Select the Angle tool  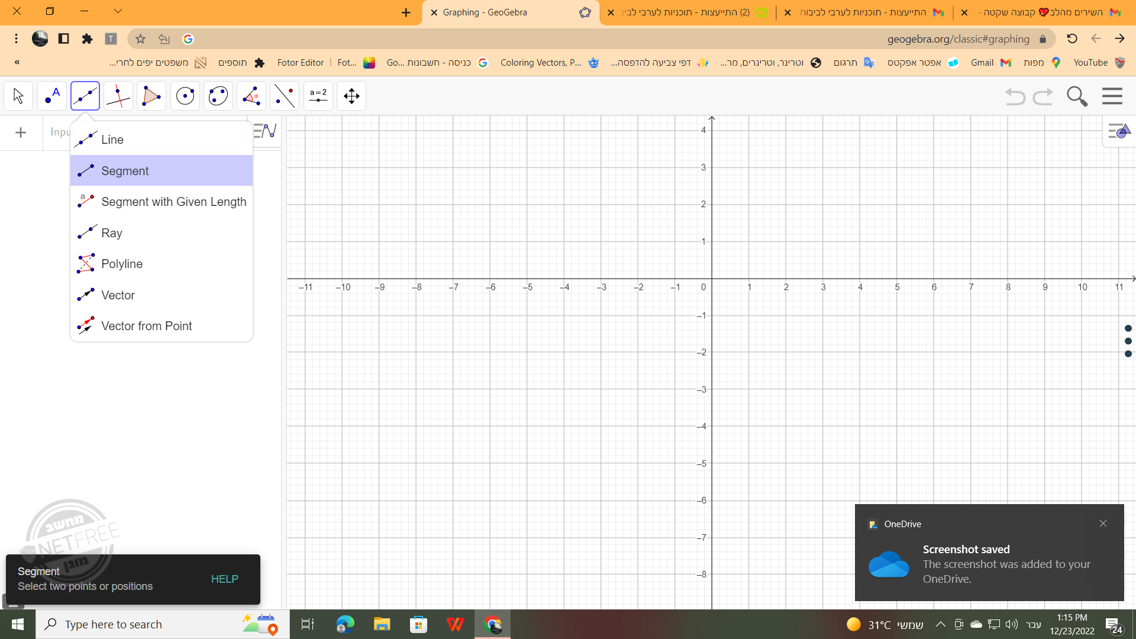click(x=251, y=96)
